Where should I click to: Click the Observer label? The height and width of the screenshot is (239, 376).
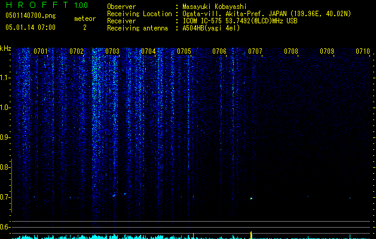(121, 7)
